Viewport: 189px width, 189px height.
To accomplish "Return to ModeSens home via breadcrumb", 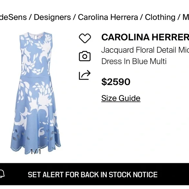I will click(13, 17).
